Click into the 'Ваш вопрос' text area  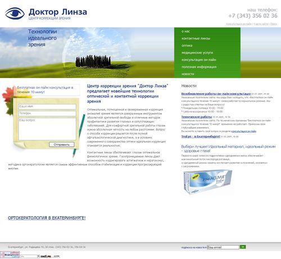click(x=47, y=129)
